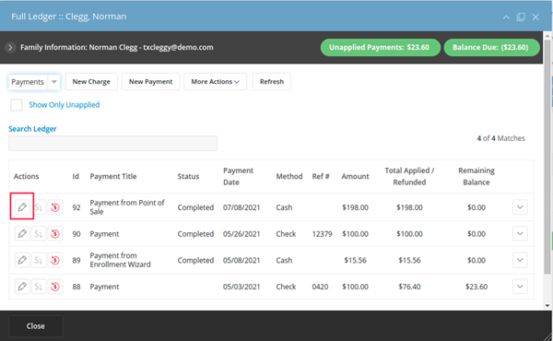
Task: Expand details for payment 89 row
Action: [520, 260]
